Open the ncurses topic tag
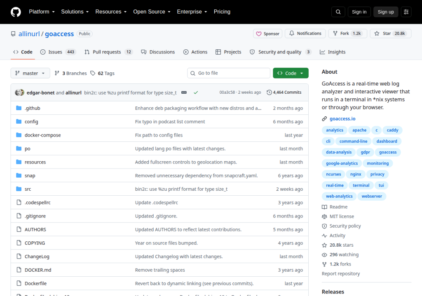The height and width of the screenshot is (296, 422). tap(333, 174)
